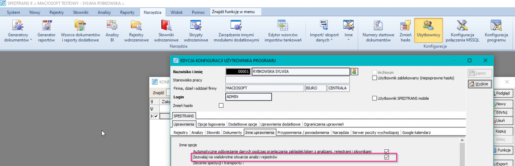Click the BIURO department field
The height and width of the screenshot is (166, 515).
pyautogui.click(x=316, y=88)
